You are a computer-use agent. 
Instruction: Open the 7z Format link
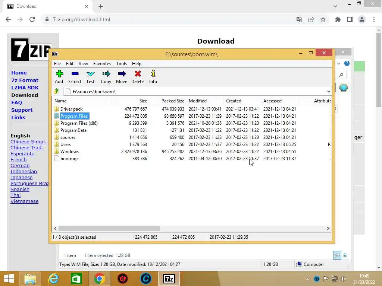coord(25,80)
